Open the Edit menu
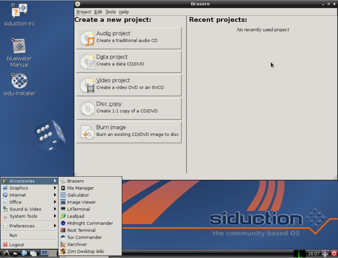The height and width of the screenshot is (258, 338). click(98, 12)
